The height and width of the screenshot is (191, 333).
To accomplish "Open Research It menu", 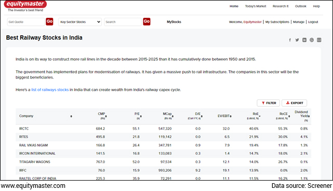I will pos(281,6).
